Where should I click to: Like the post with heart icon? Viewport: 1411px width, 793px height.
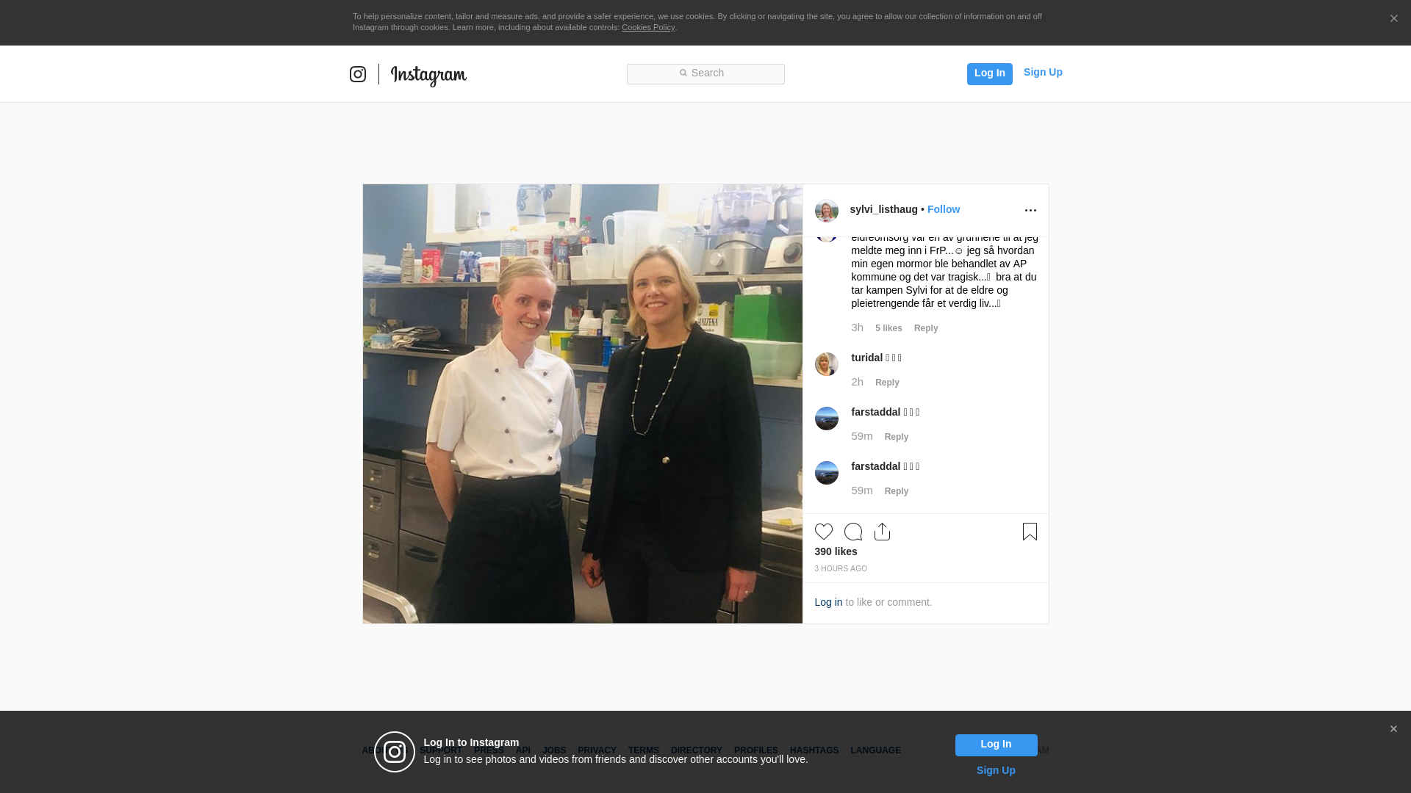pyautogui.click(x=824, y=532)
